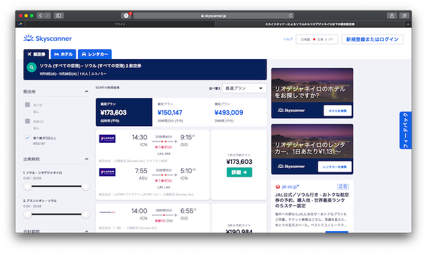Screen dimensions: 427x253
Task: Open the jal.co.jp ad link
Action: coord(290,187)
